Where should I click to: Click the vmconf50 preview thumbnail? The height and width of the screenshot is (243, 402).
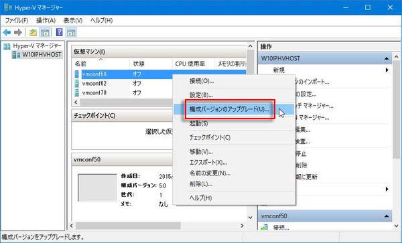(x=97, y=187)
